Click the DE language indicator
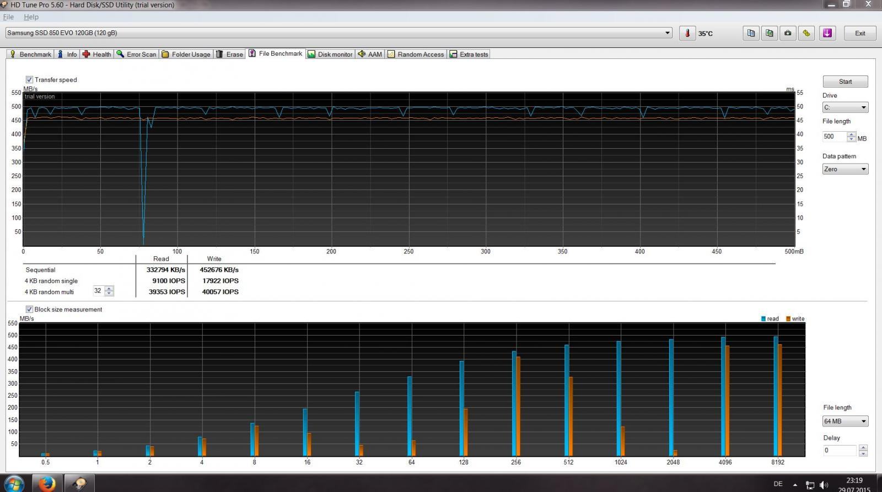Screen dimensions: 882x492 778,484
